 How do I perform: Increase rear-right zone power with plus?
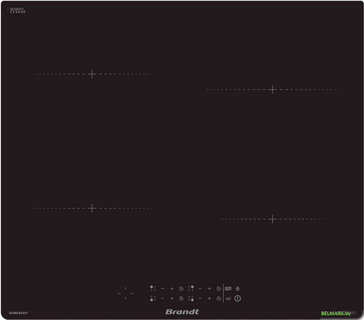click(x=209, y=289)
